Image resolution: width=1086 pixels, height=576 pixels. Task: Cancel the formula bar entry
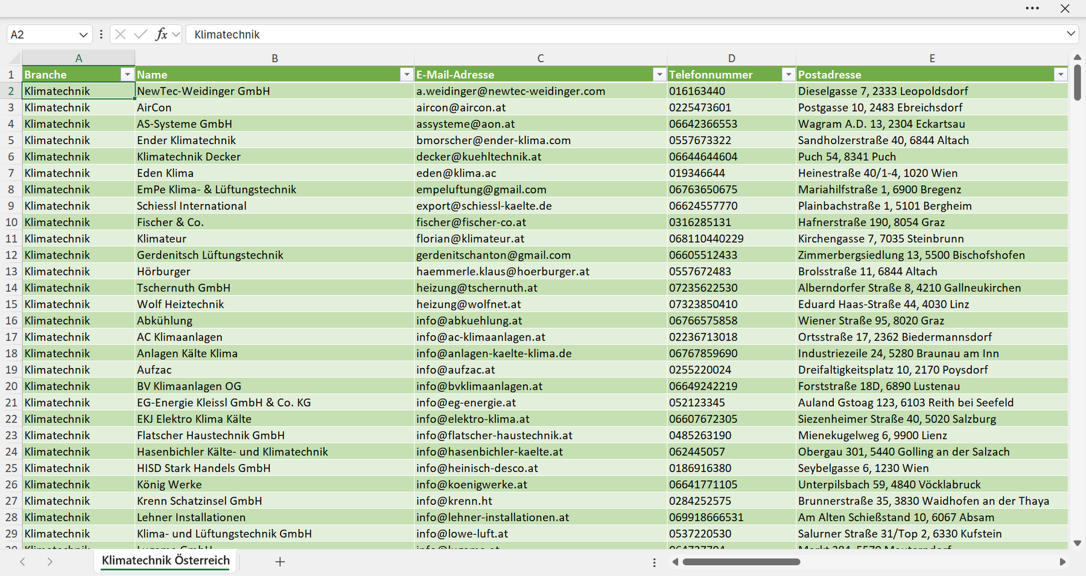(x=121, y=34)
